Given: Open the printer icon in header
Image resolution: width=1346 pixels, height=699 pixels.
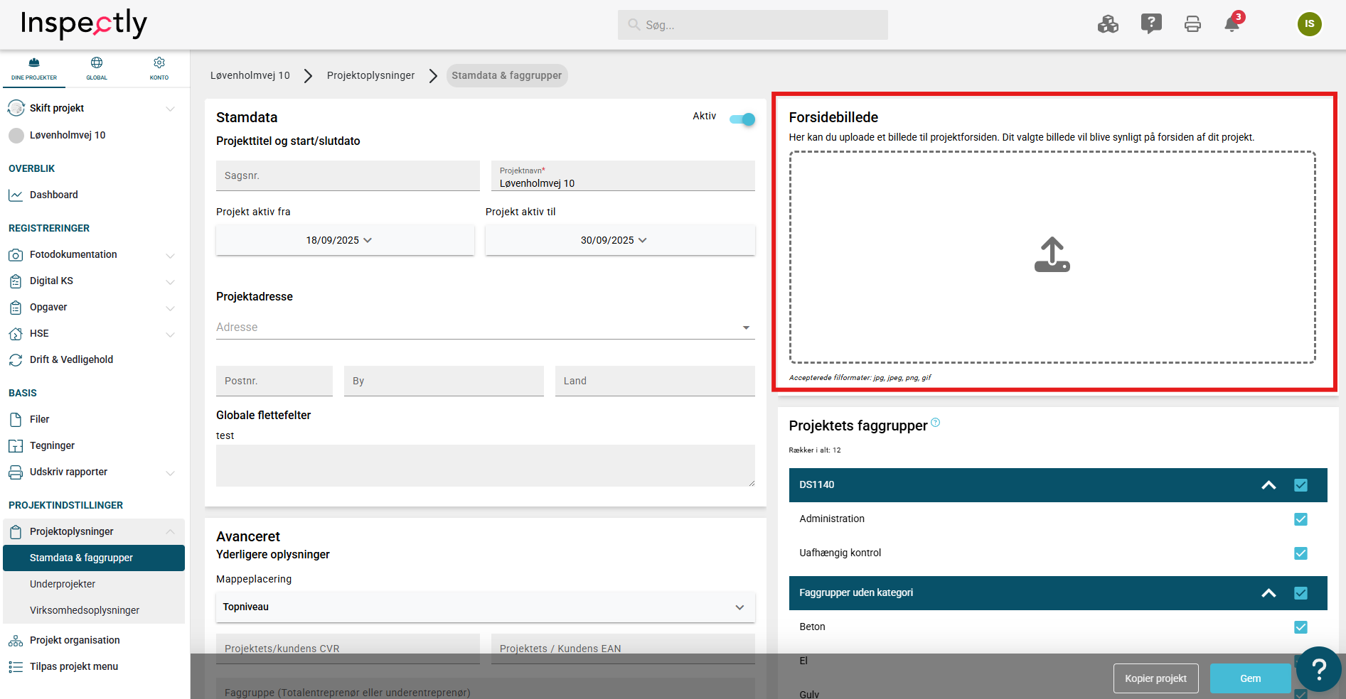Looking at the screenshot, I should [1192, 25].
